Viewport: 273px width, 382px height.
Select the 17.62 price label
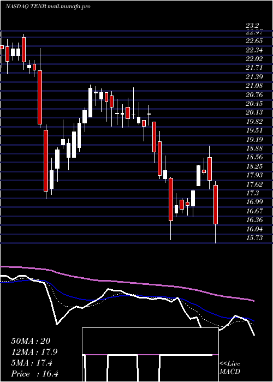(x=254, y=184)
